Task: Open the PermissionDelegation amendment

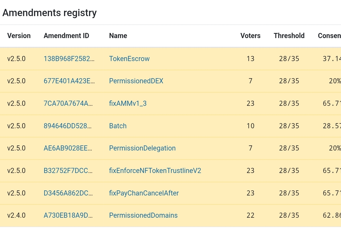Action: (x=142, y=148)
